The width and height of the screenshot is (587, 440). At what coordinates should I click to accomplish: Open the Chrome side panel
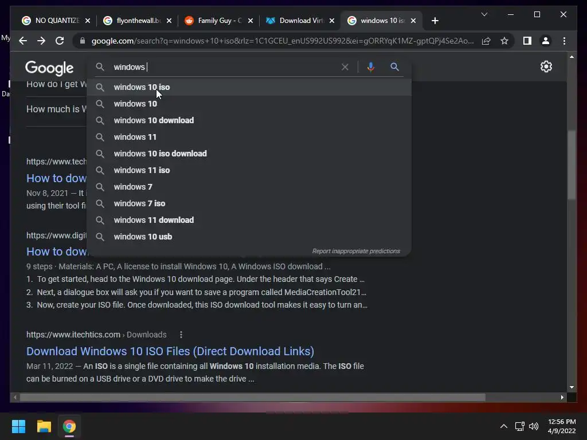coord(527,41)
